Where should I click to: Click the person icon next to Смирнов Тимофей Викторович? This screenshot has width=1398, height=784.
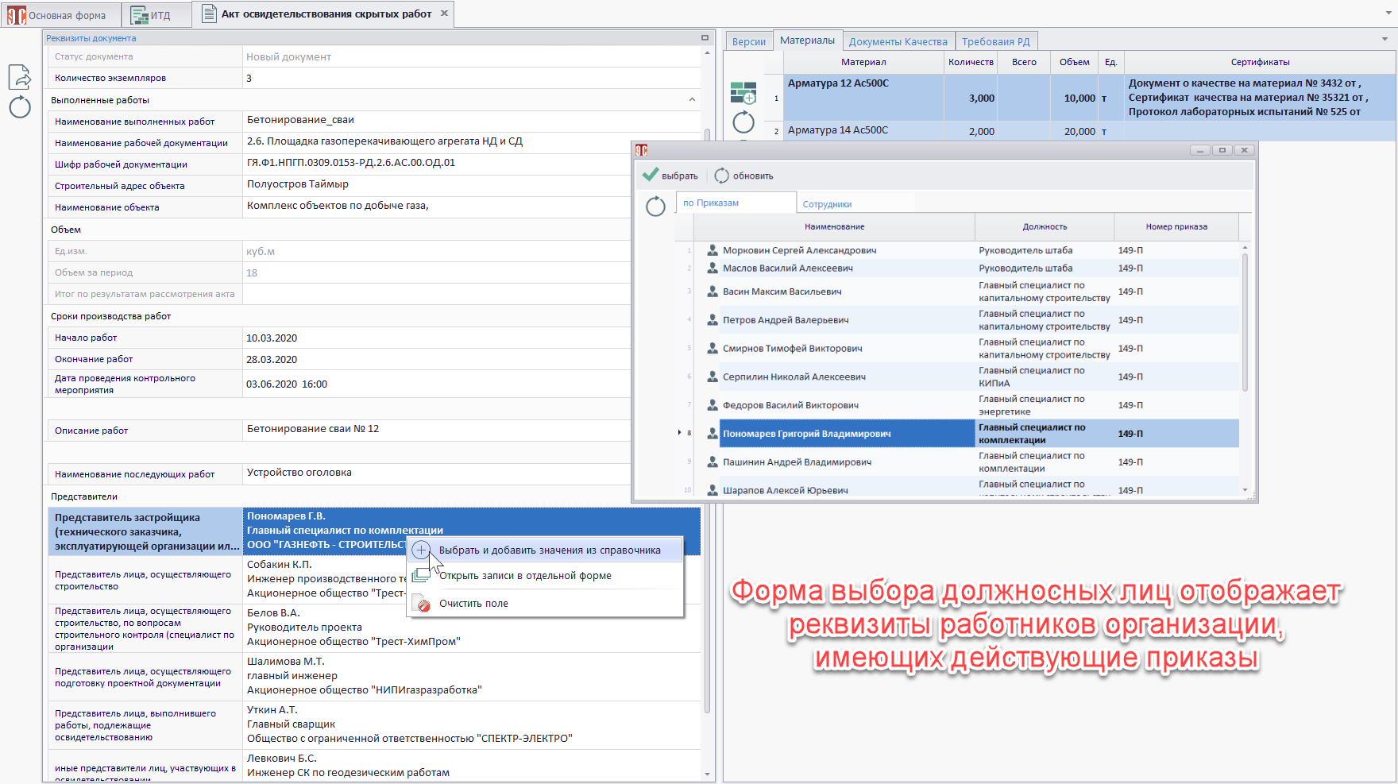pos(713,349)
